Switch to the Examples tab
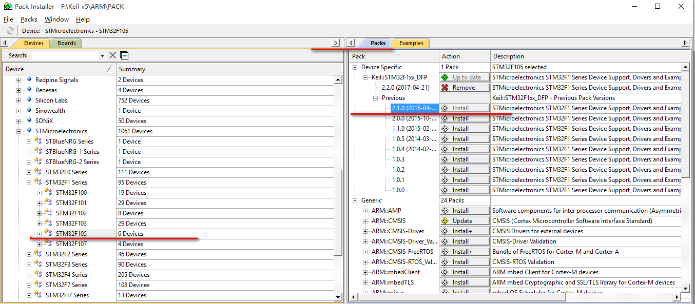 click(x=411, y=43)
